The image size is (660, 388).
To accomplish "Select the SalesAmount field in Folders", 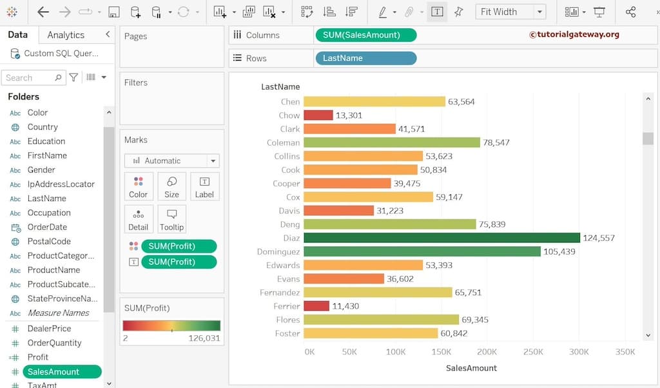I will 62,371.
